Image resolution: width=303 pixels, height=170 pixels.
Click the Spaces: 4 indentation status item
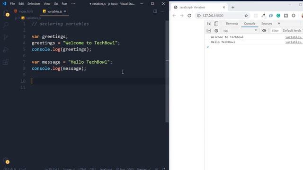69,169
